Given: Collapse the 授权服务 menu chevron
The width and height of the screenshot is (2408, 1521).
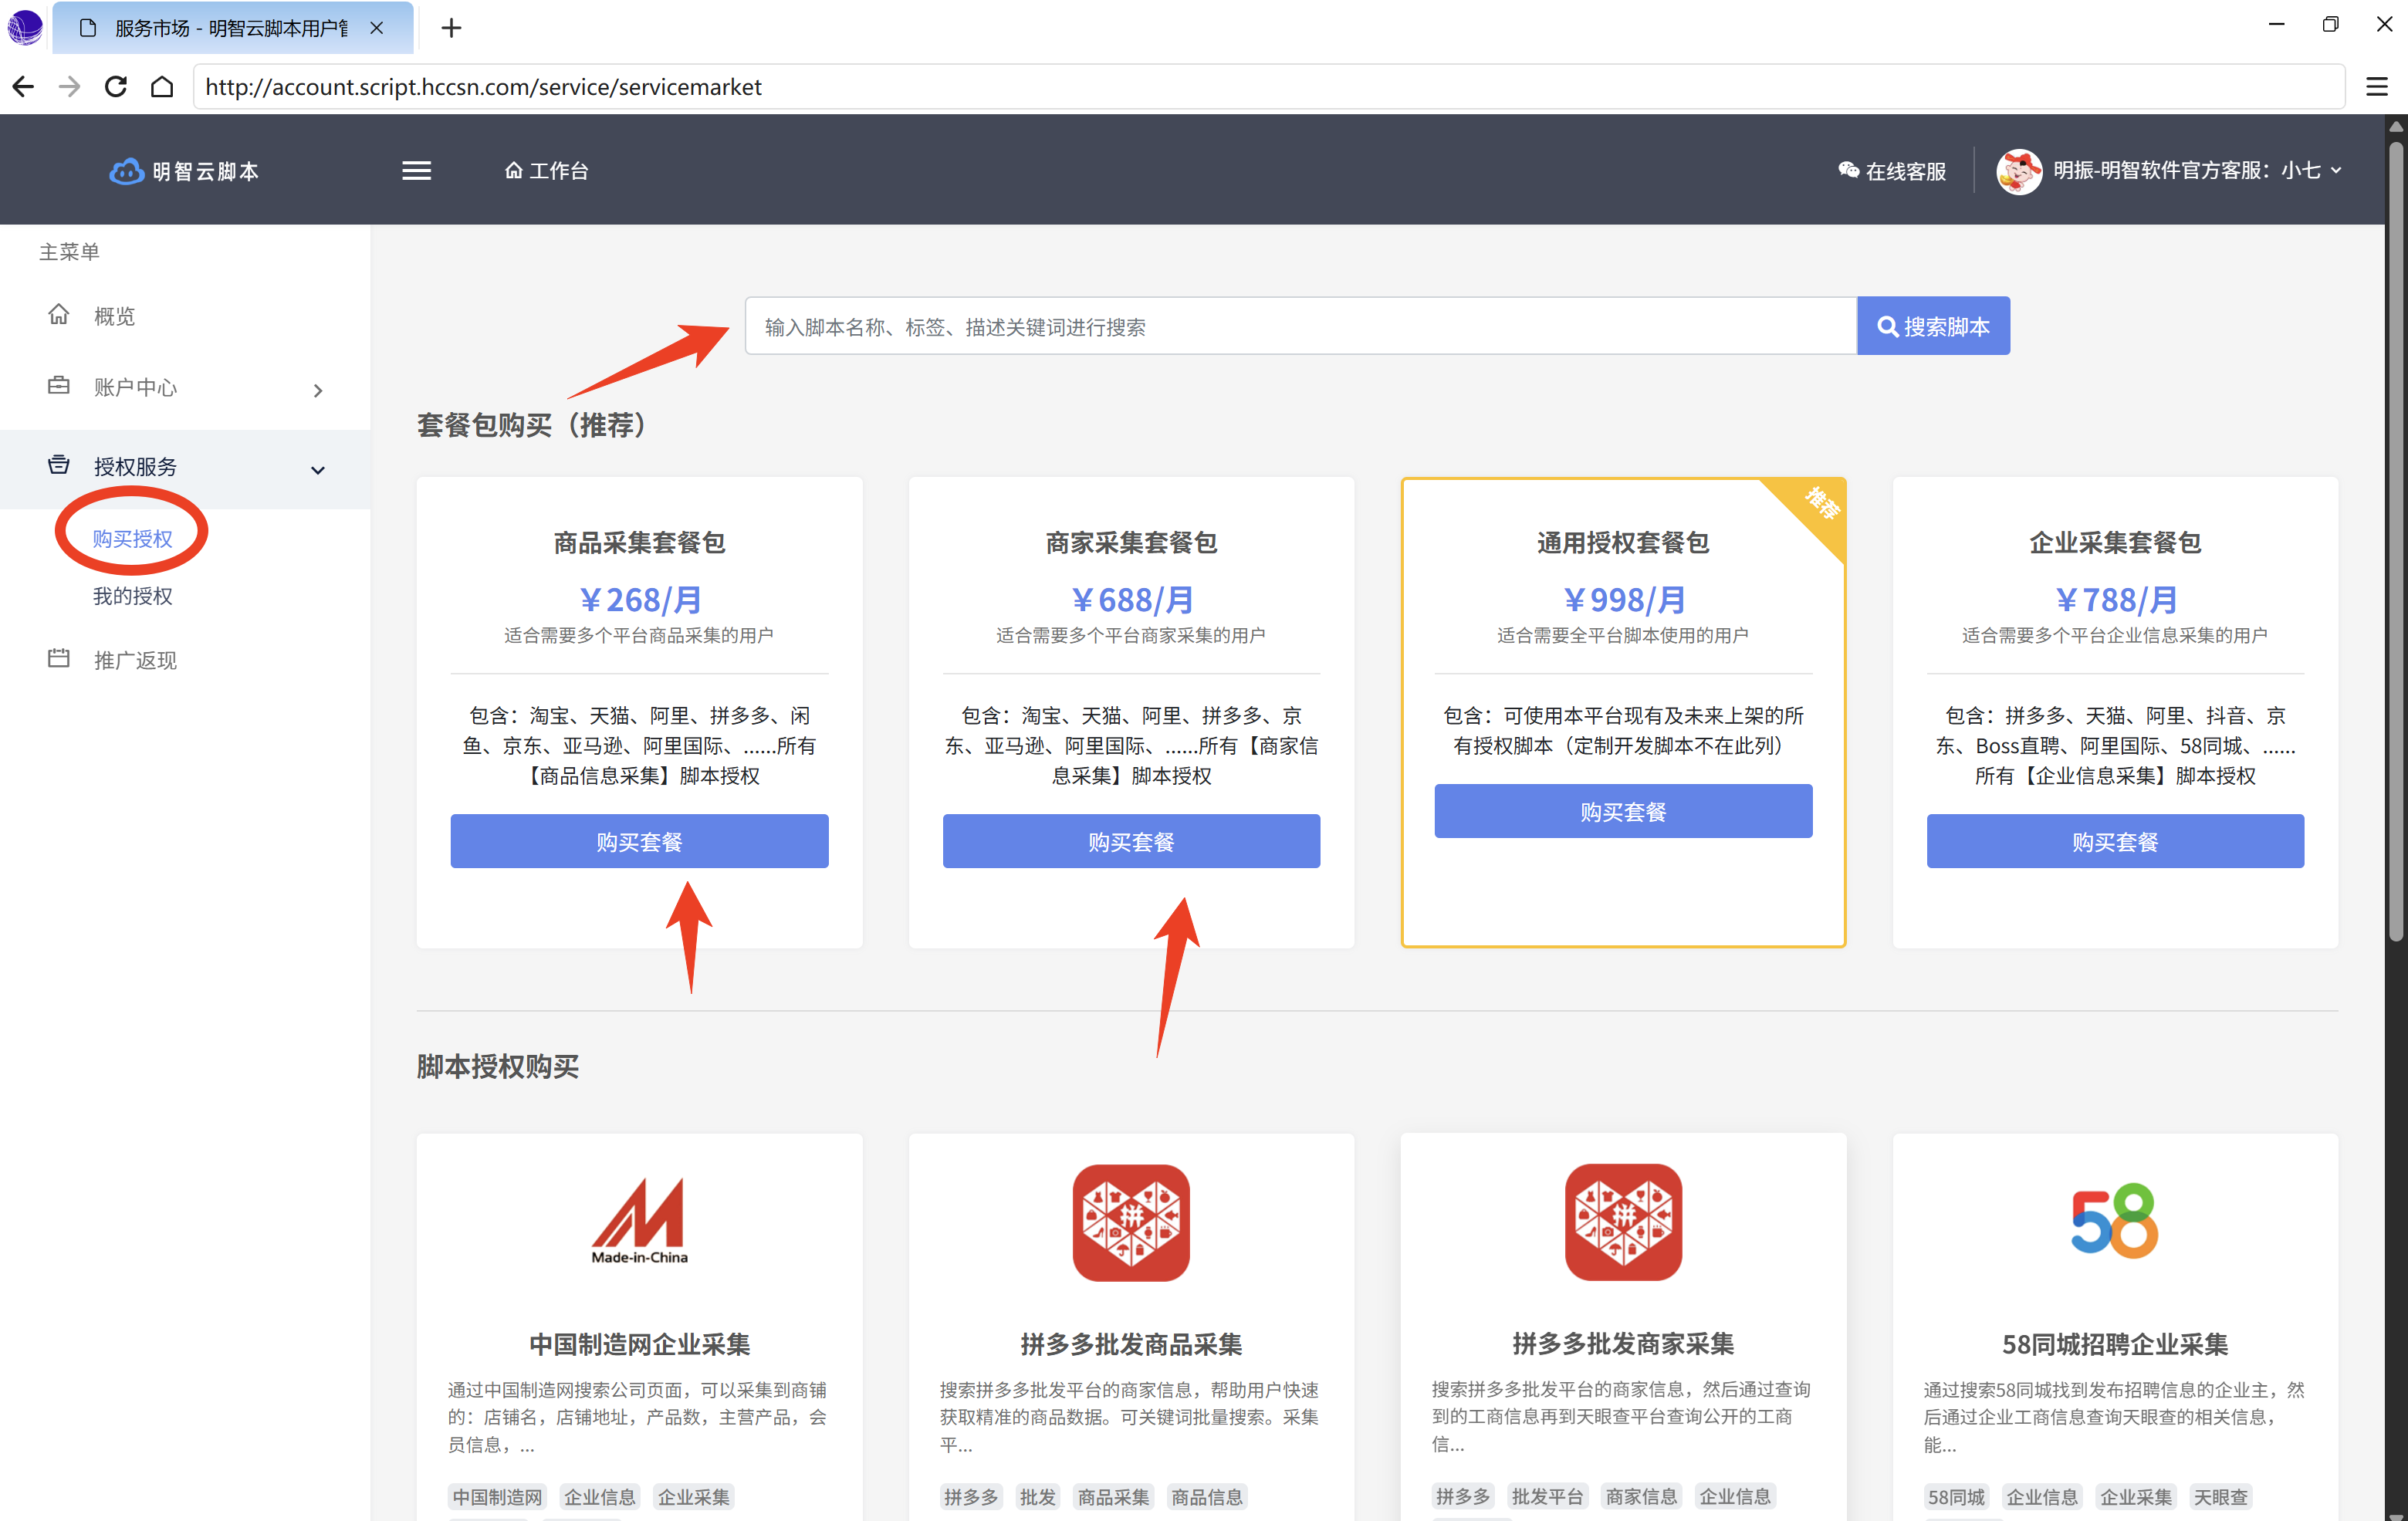Looking at the screenshot, I should point(318,469).
